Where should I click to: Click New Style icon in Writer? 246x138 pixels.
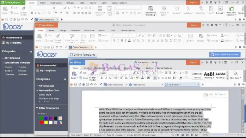click(235, 75)
